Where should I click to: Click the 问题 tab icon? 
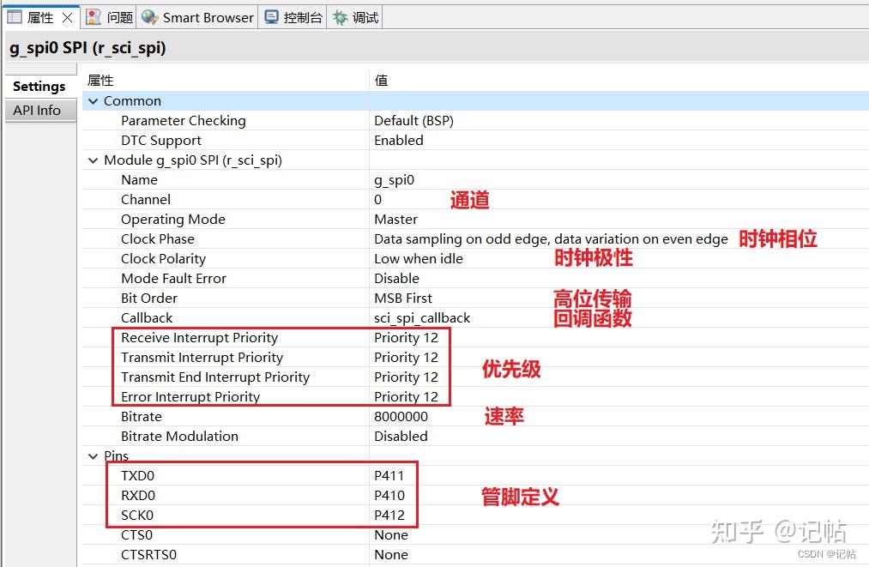(x=94, y=17)
